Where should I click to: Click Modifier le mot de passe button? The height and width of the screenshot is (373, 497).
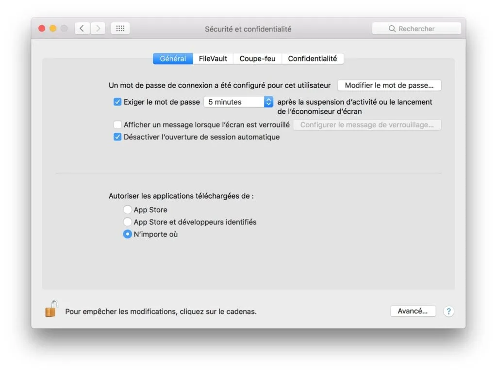click(x=389, y=85)
